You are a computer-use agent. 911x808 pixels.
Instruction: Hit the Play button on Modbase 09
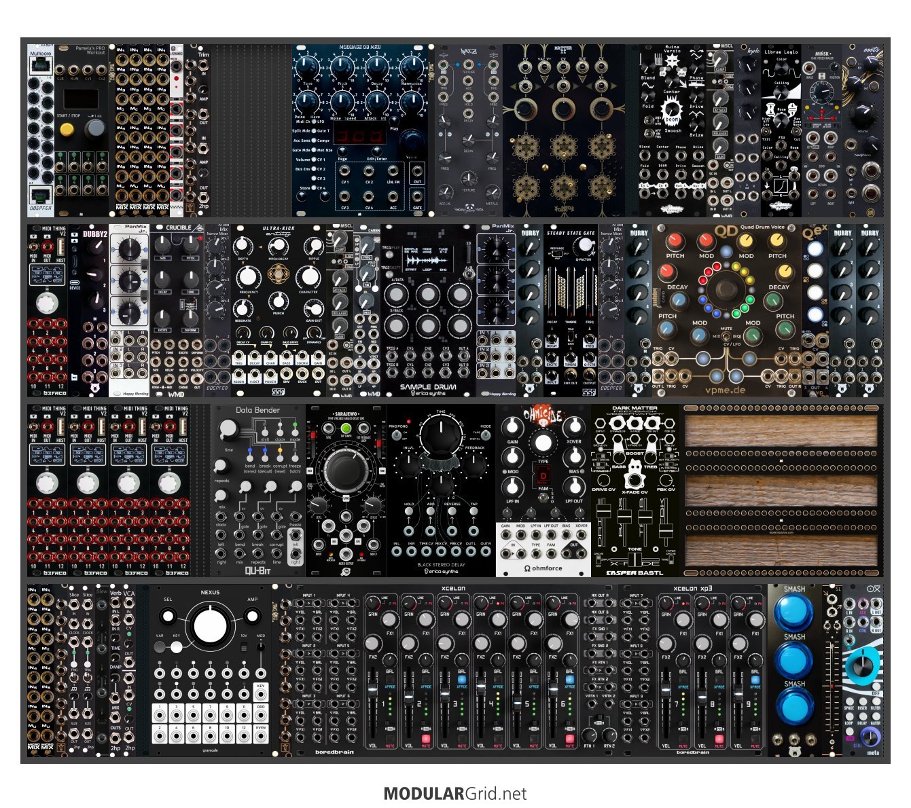point(394,120)
